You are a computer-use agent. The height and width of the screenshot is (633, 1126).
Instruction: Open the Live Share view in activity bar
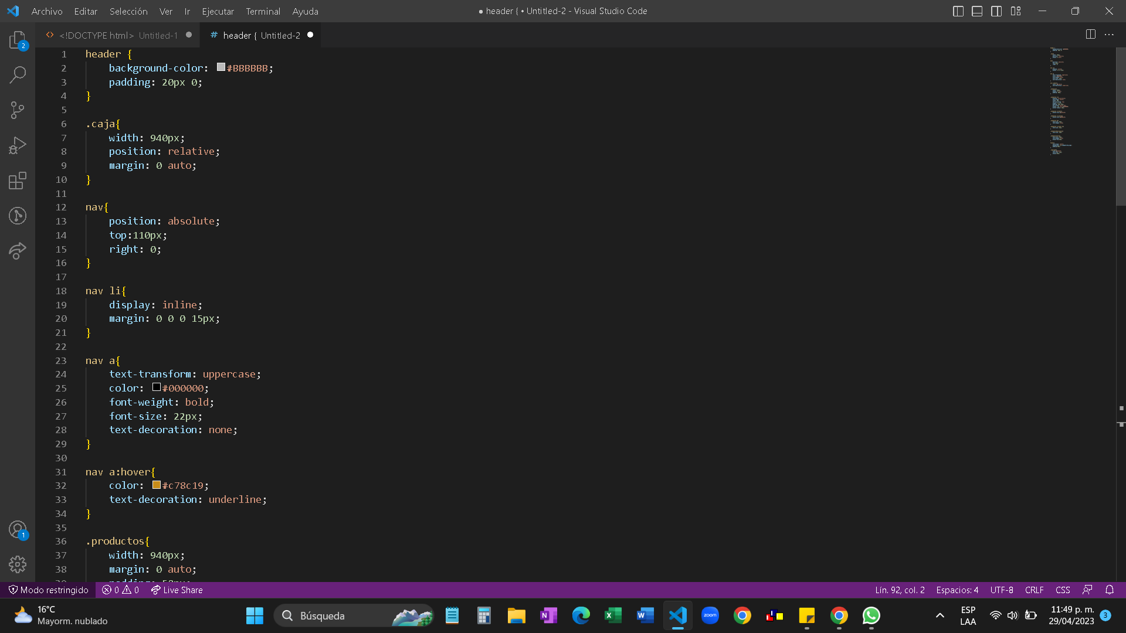(18, 251)
